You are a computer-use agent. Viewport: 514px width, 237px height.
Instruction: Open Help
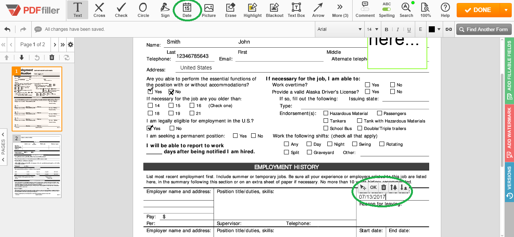pyautogui.click(x=445, y=10)
